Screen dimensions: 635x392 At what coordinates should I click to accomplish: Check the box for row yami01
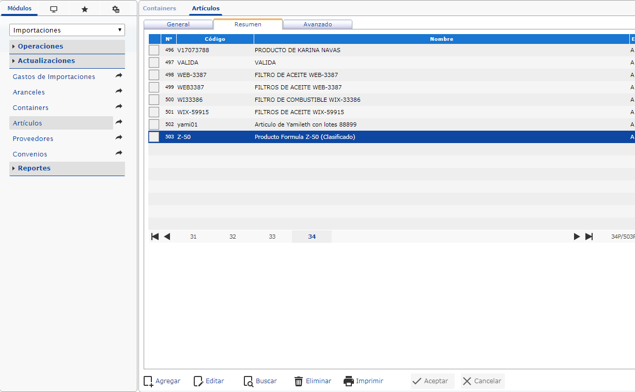pos(154,124)
